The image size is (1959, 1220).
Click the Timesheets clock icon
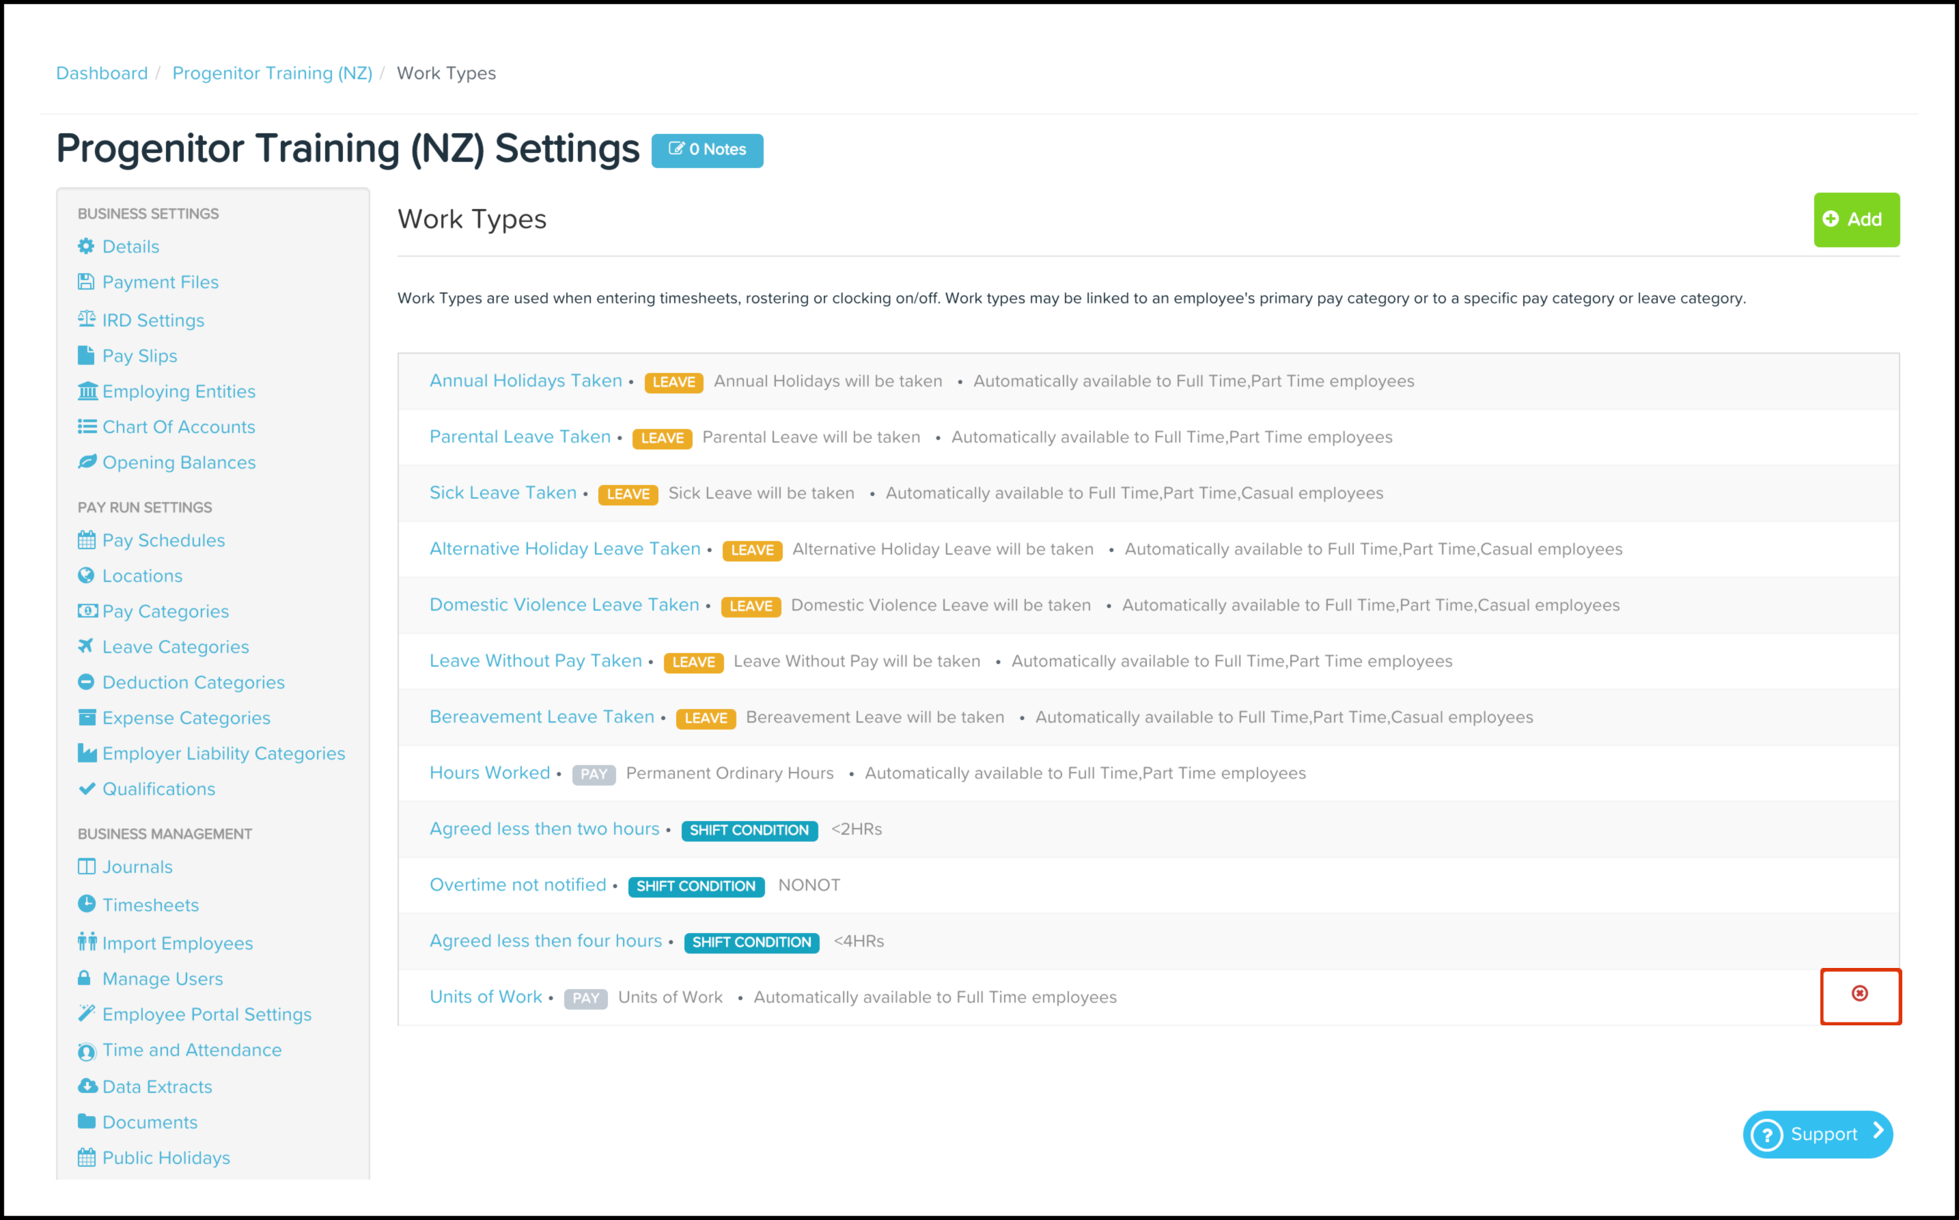click(86, 904)
